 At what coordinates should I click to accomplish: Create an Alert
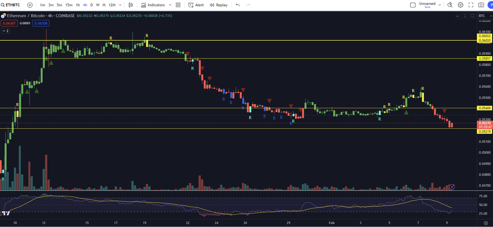point(196,5)
